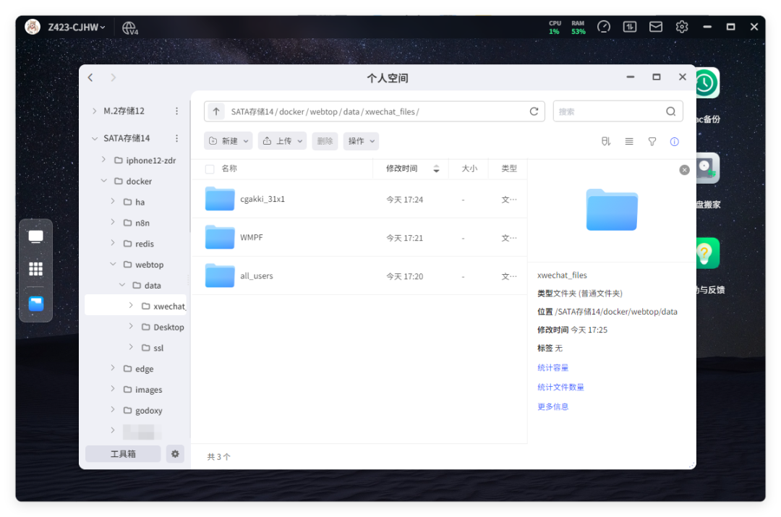Click the 更多信息 link
Image resolution: width=781 pixels, height=517 pixels.
[553, 406]
